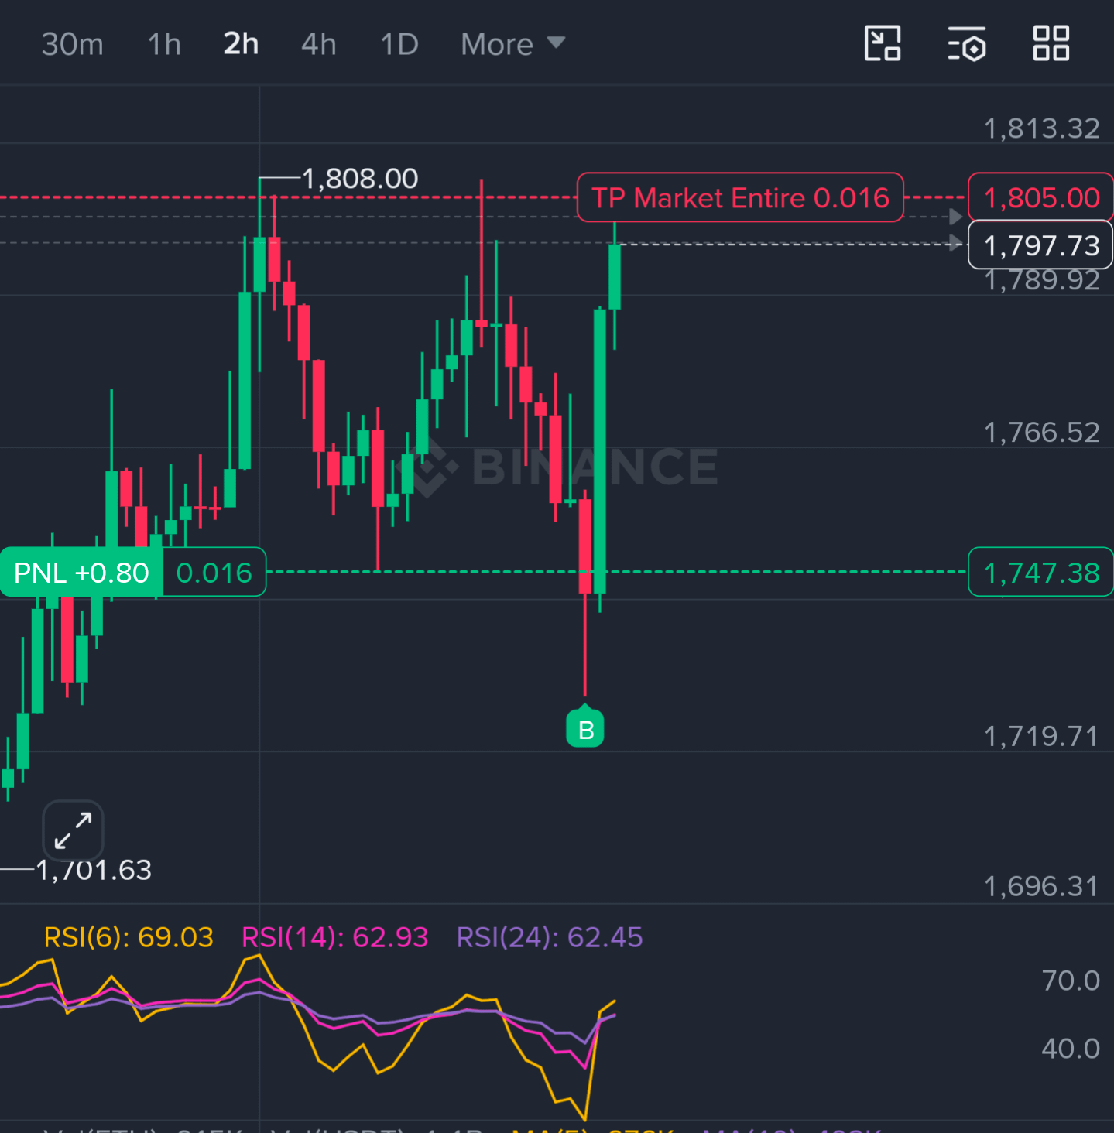Click the 1,747.38 entry price tag

pos(1041,573)
